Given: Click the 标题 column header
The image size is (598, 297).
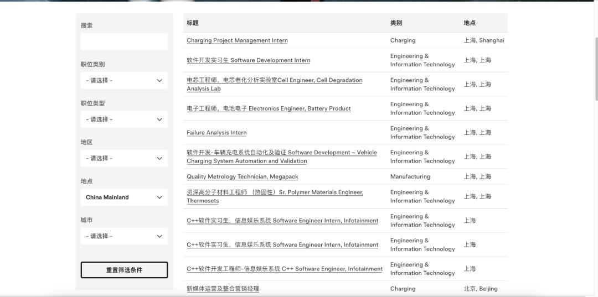Looking at the screenshot, I should point(193,23).
